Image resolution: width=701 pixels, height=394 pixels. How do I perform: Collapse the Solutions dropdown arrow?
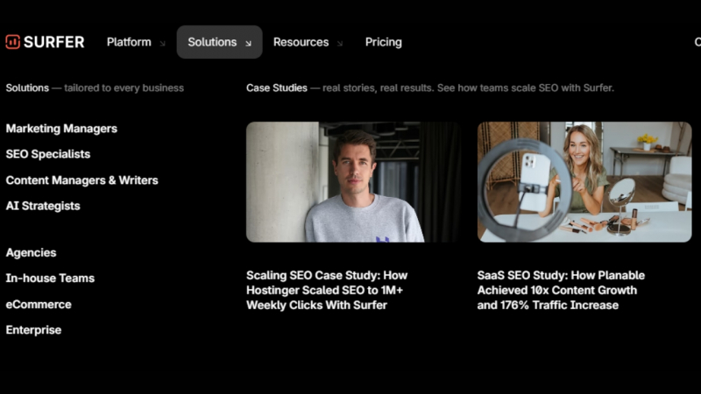(248, 43)
